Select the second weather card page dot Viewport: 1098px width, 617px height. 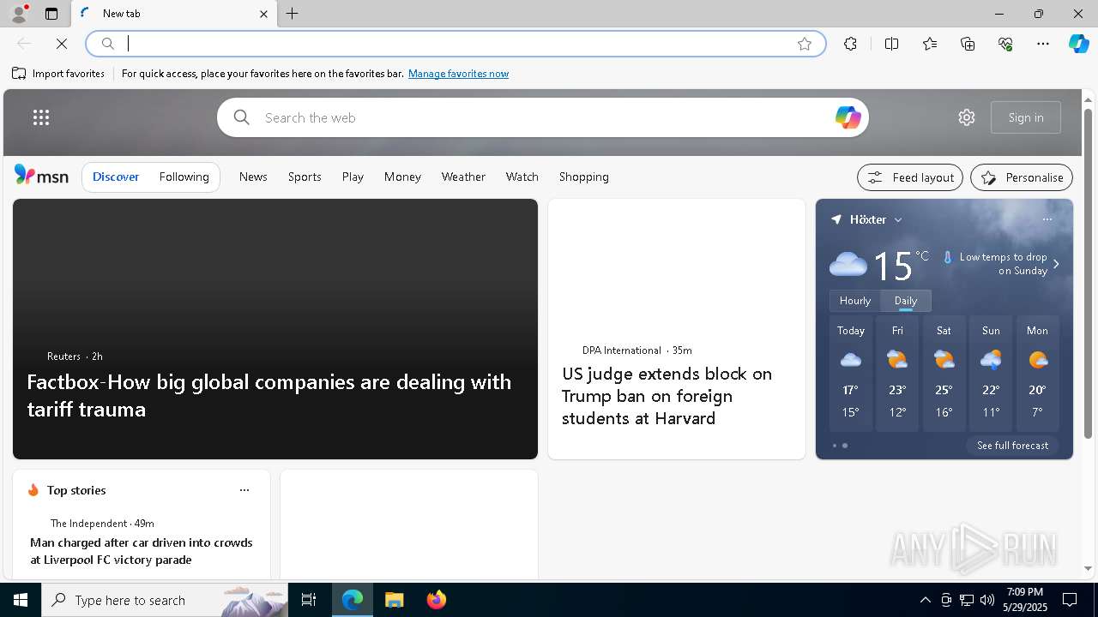coord(845,446)
